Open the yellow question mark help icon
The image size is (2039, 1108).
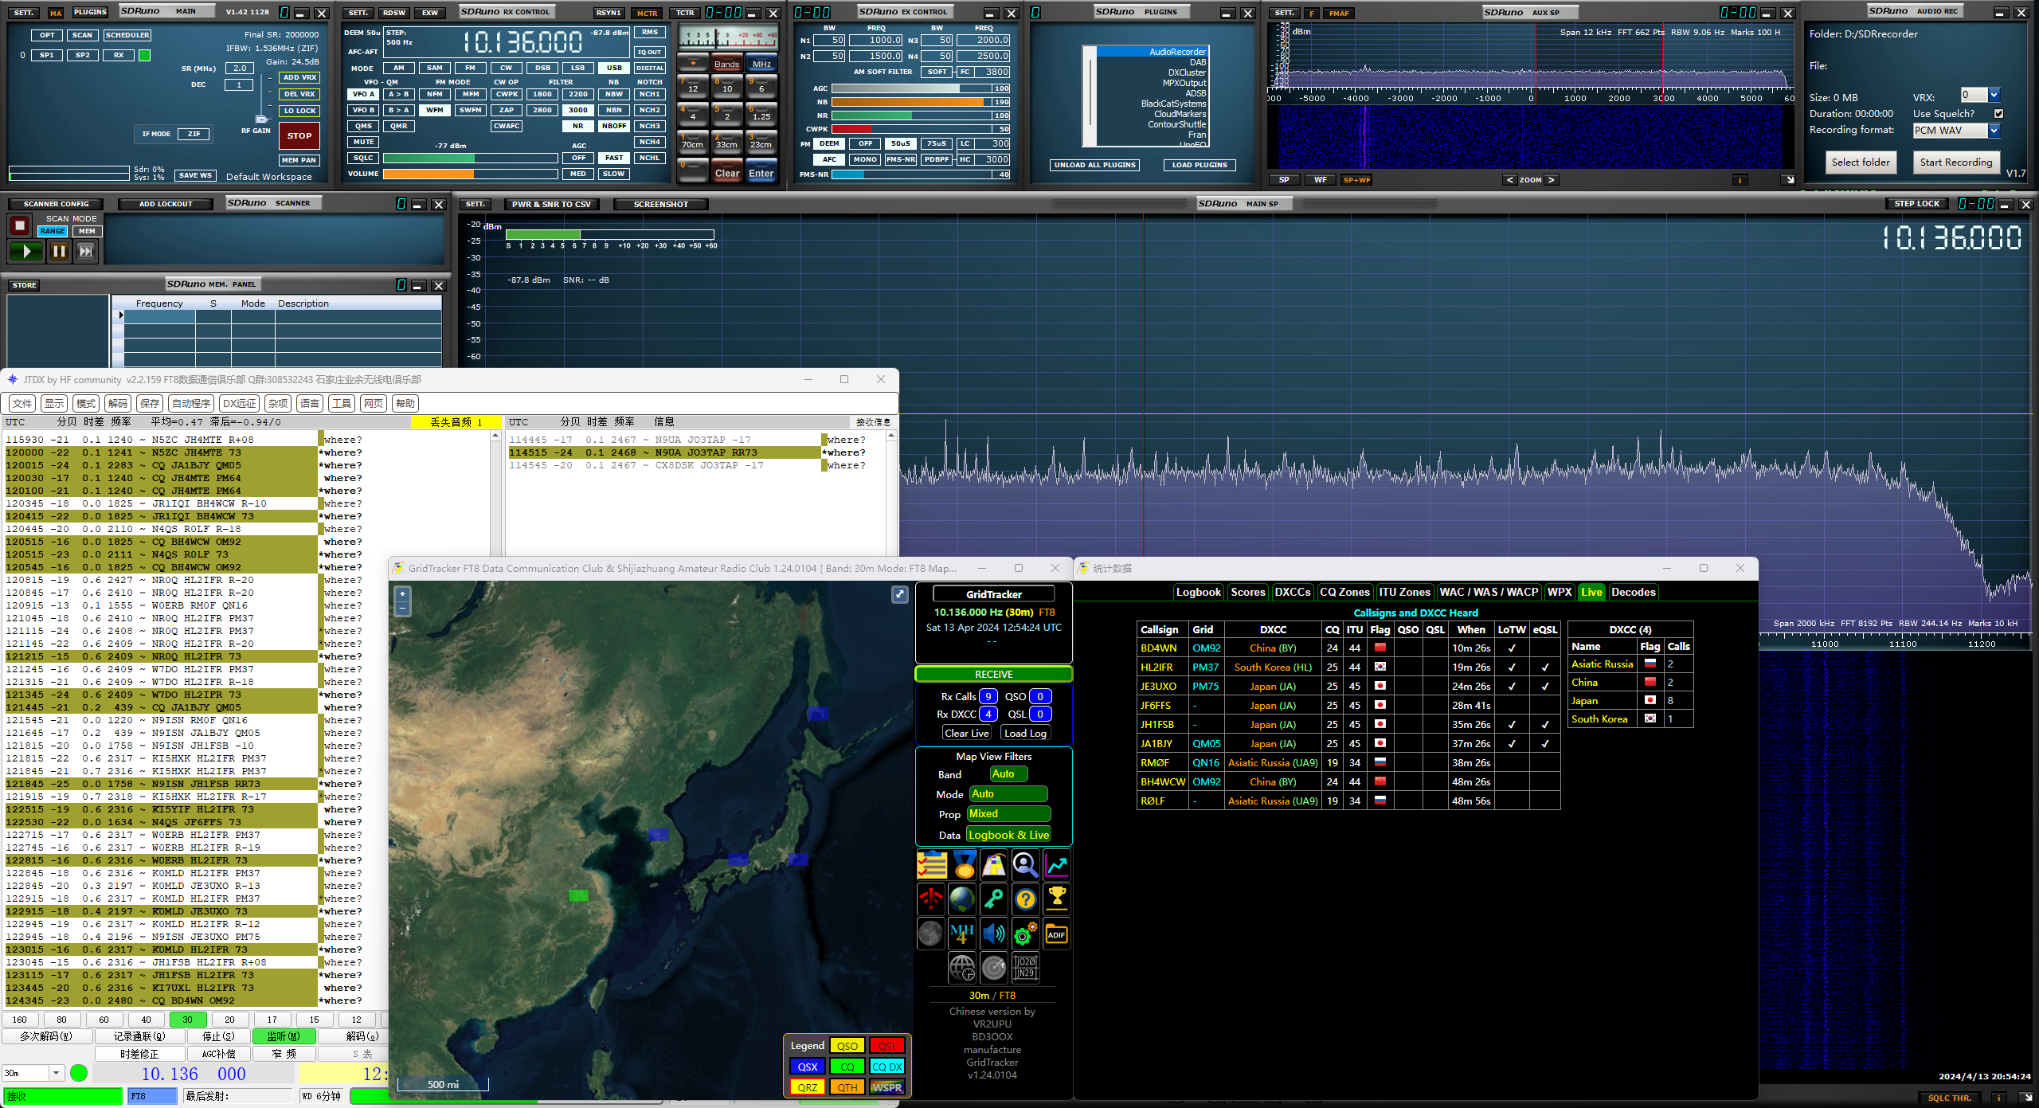click(1026, 899)
